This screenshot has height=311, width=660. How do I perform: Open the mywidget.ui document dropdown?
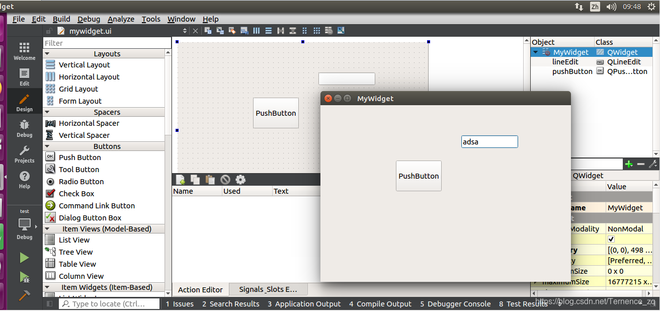[x=185, y=31]
